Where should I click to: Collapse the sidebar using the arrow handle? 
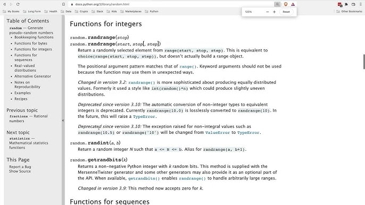click(x=63, y=121)
